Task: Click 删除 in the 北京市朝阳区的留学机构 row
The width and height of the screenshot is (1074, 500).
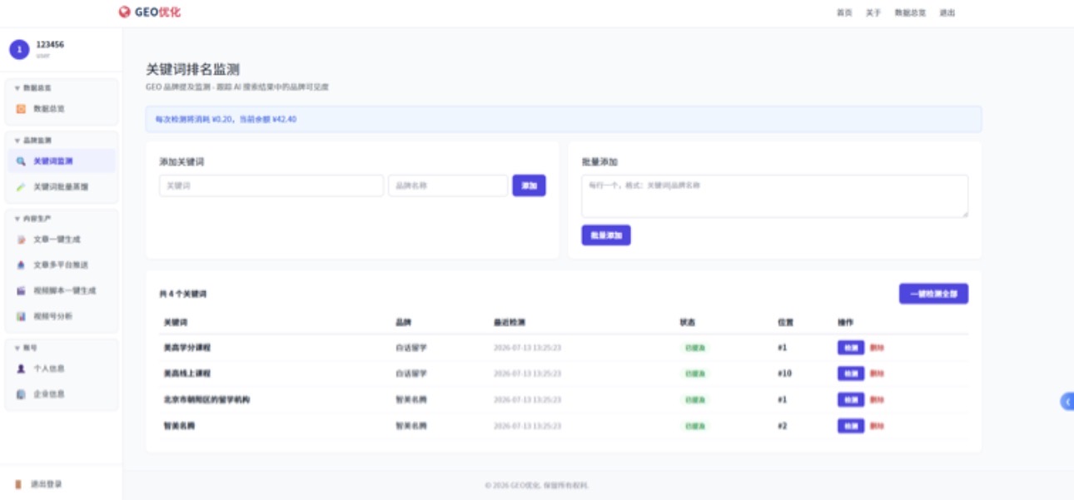Action: point(878,400)
